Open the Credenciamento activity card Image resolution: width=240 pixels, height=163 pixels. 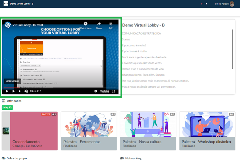30,131
